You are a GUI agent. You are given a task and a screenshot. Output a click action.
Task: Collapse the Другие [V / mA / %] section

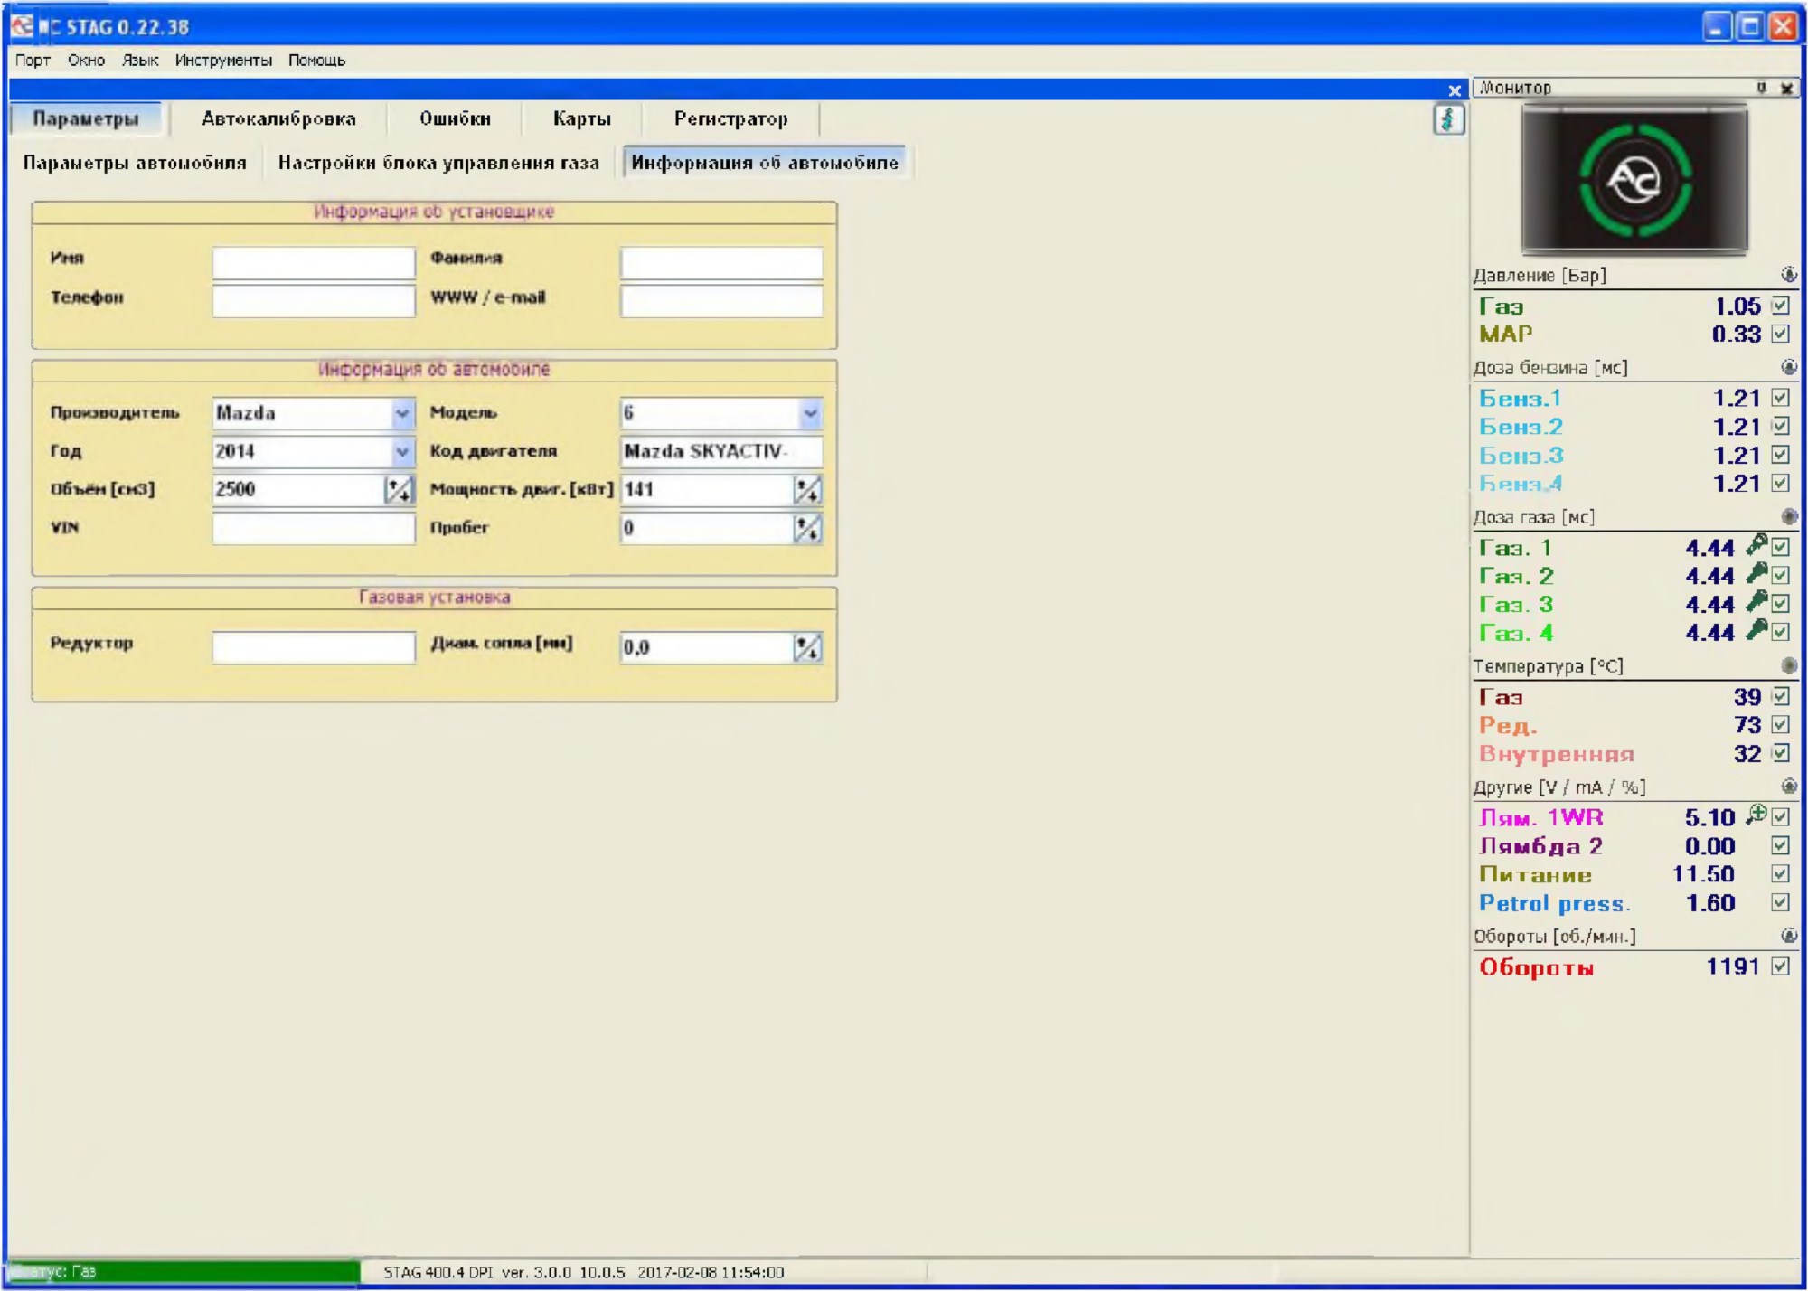coord(1788,787)
